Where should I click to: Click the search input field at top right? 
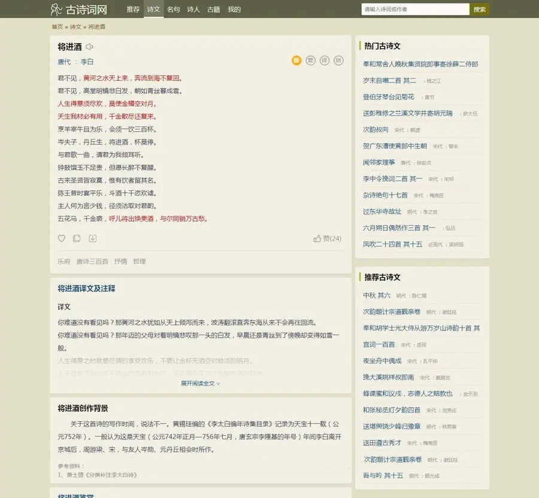[413, 9]
